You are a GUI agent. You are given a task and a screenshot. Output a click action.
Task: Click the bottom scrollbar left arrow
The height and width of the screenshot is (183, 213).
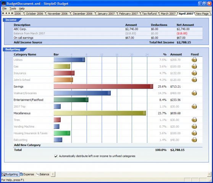53,174
